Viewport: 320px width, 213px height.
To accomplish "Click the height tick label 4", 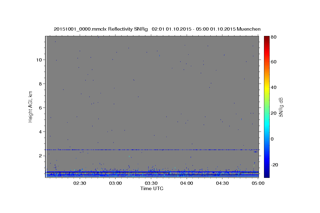I will click(x=40, y=132).
